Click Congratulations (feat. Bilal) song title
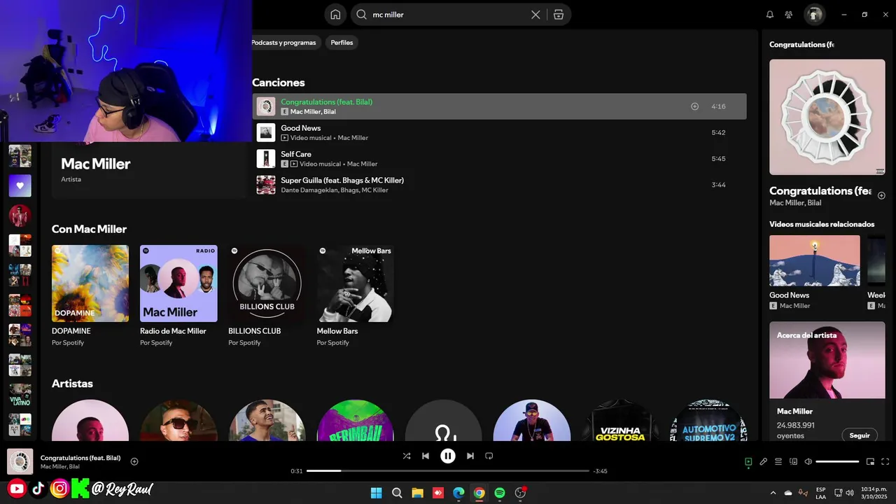 [326, 102]
